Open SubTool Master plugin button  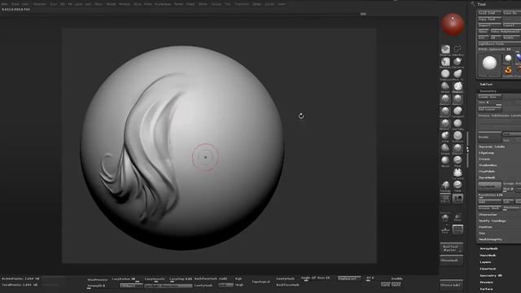point(451,248)
